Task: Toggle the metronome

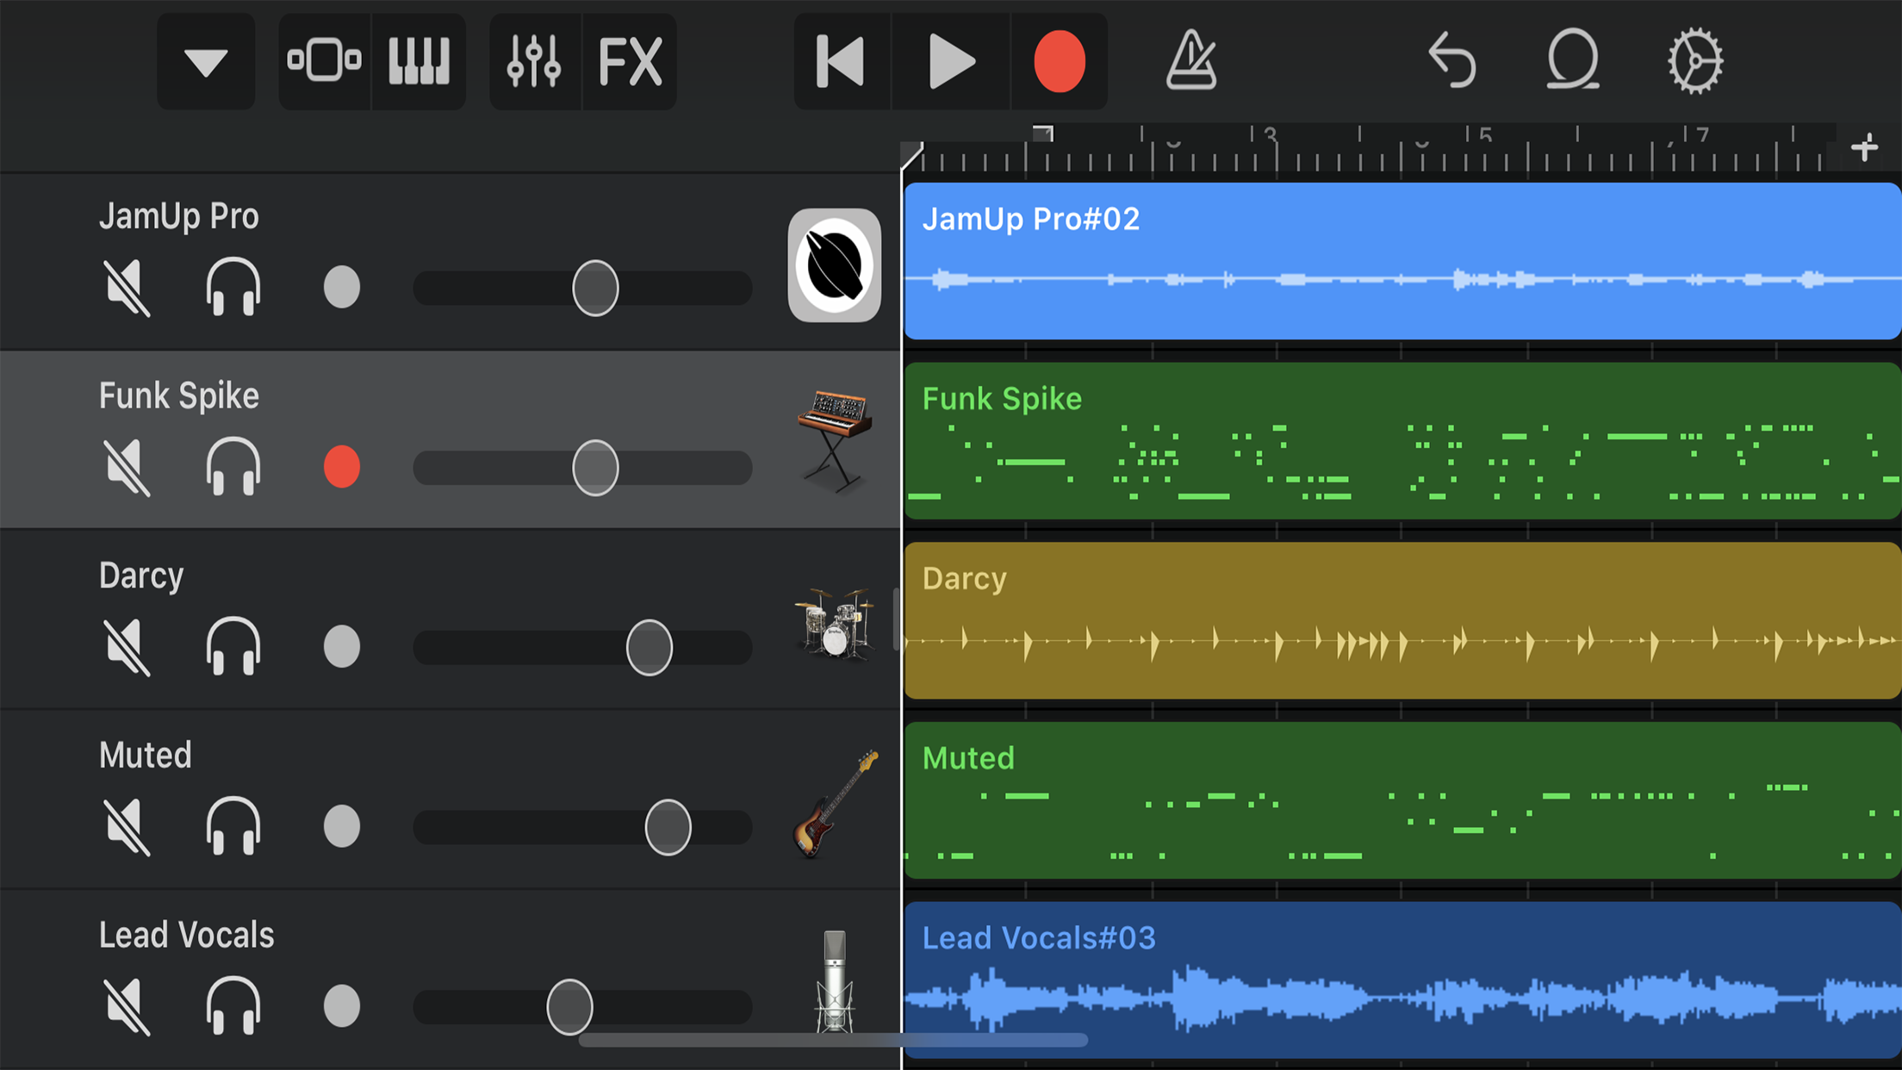Action: (1191, 61)
